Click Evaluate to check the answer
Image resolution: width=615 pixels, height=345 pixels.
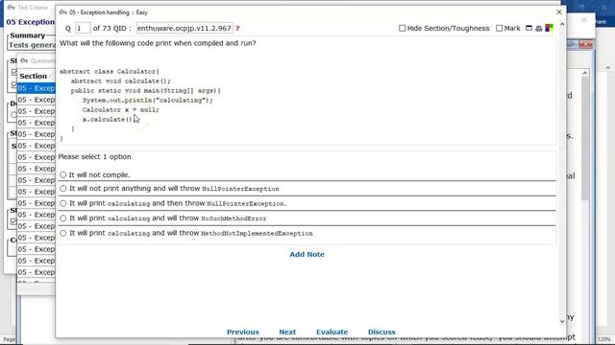pos(332,332)
